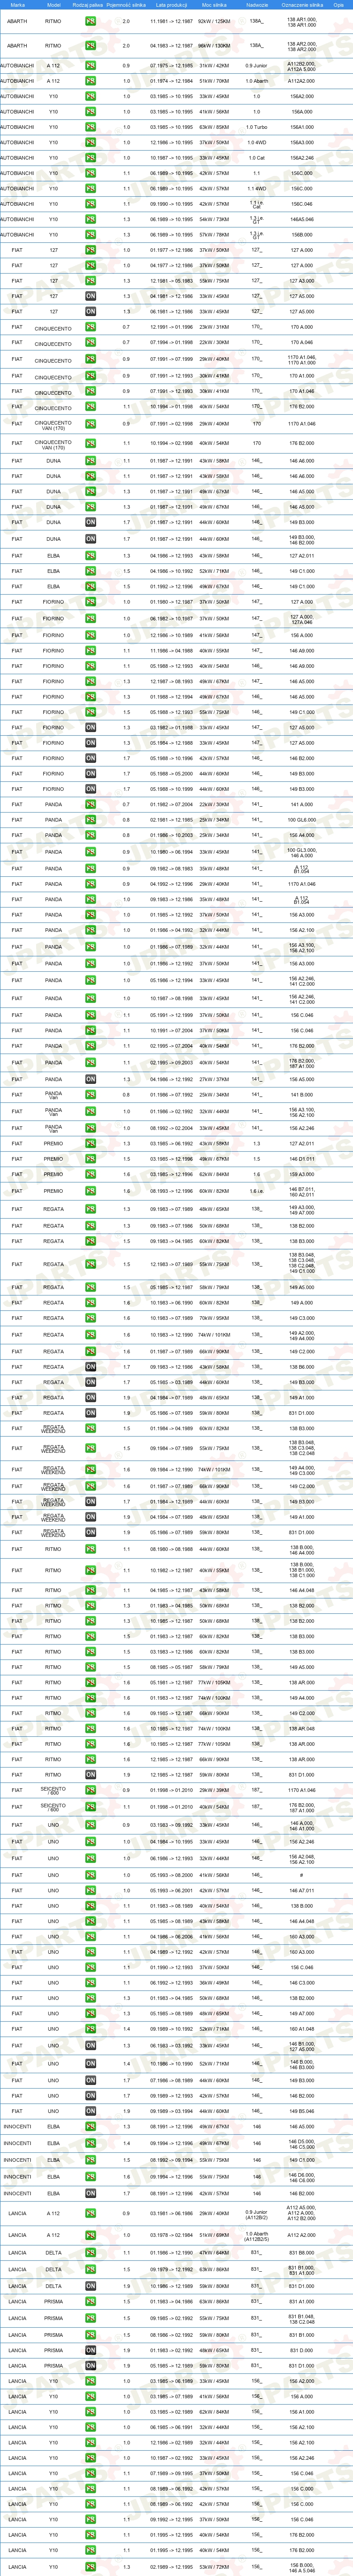Select the Nadwozie column header
Screen dimensions: 353x2576
tap(256, 5)
